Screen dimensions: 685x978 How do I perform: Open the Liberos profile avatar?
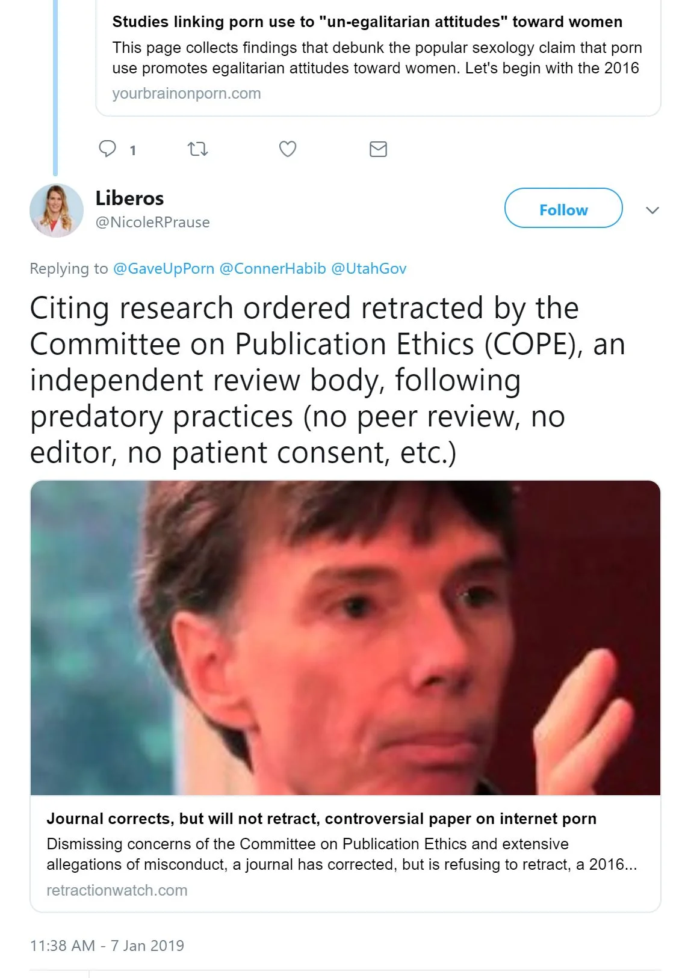(57, 211)
